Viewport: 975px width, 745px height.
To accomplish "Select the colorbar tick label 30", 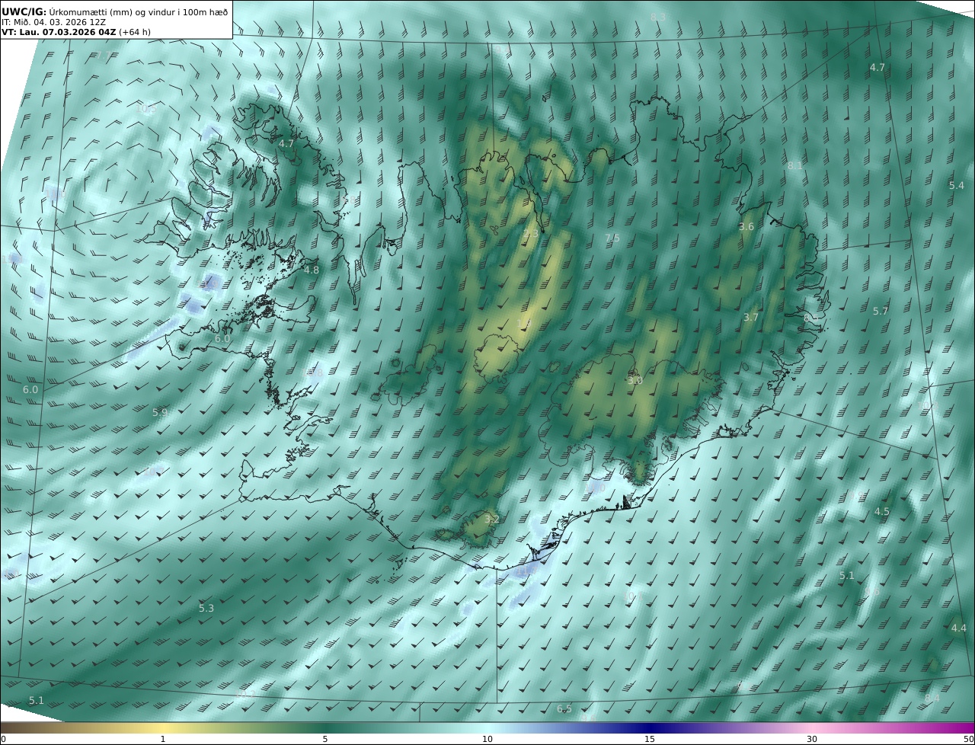I will [x=812, y=739].
